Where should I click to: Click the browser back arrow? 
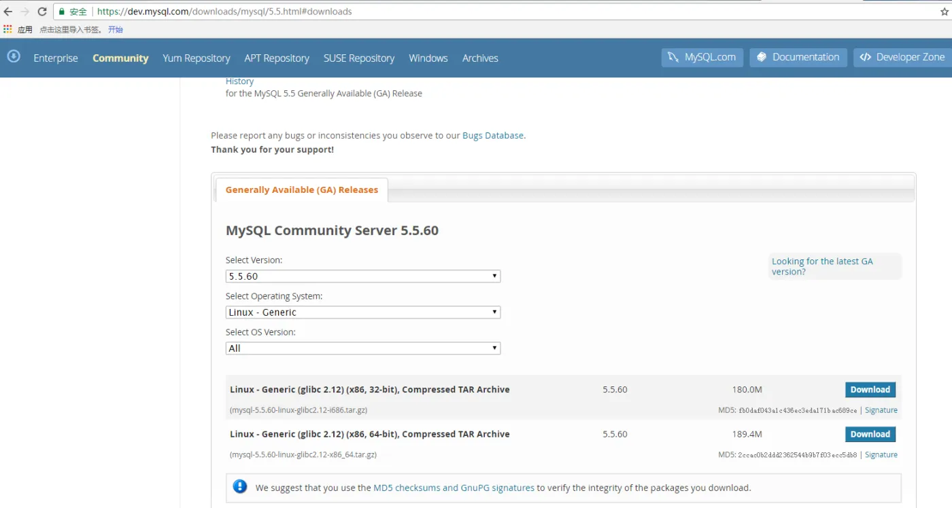coord(8,12)
